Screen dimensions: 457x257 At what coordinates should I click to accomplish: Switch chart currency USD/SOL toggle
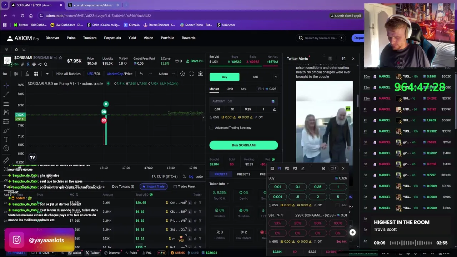(94, 74)
